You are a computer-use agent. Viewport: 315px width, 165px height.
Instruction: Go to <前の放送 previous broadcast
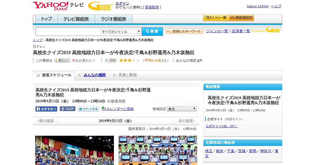(45, 121)
